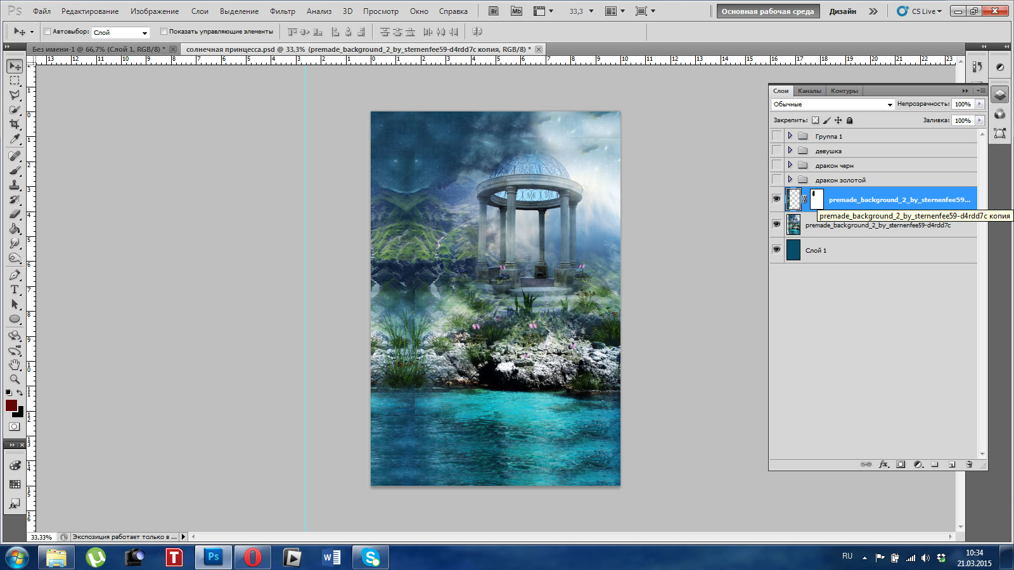Open the Изображение menu
The width and height of the screenshot is (1014, 570).
click(x=155, y=11)
